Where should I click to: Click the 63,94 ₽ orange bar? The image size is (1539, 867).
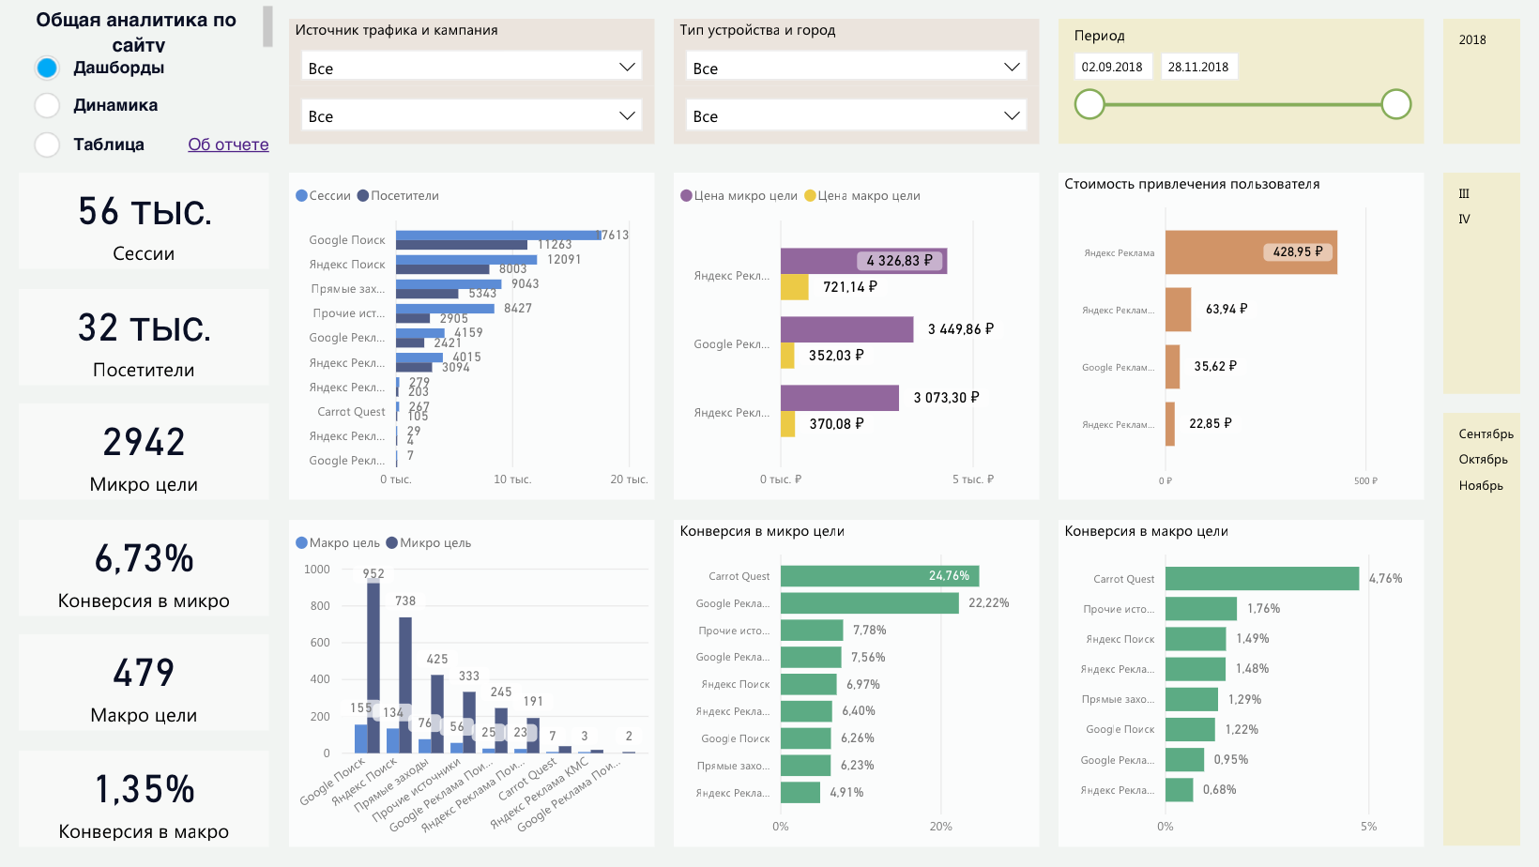click(1178, 310)
